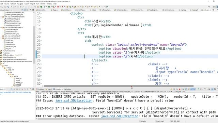The image size is (218, 123).
Task: Click the Back navigation arrow in the toolbar
Action: click(x=98, y=7)
